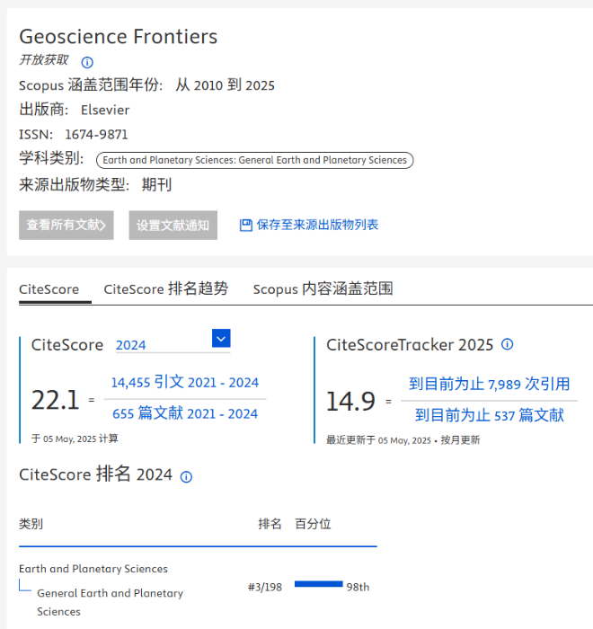Viewport: 593px width, 629px height.
Task: Click the save icon before 保存至来源出版物列表
Action: tap(245, 225)
